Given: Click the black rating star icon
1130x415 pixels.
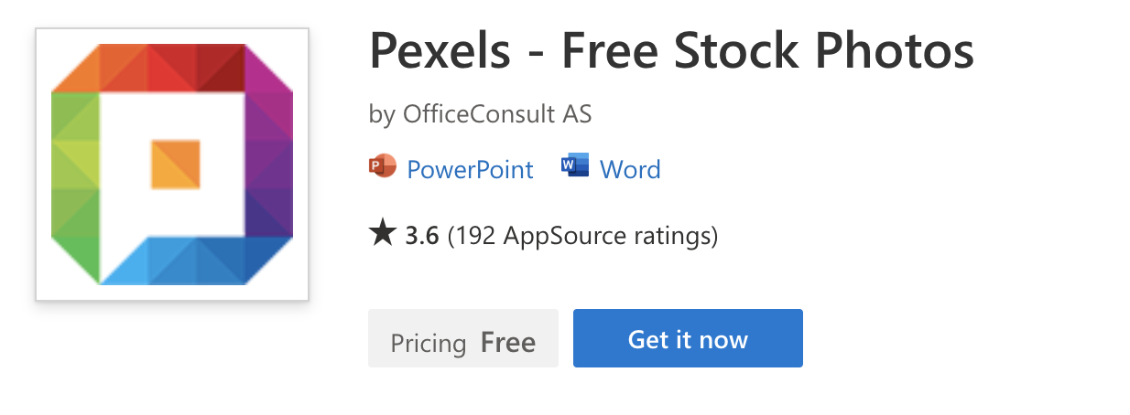Looking at the screenshot, I should 382,235.
